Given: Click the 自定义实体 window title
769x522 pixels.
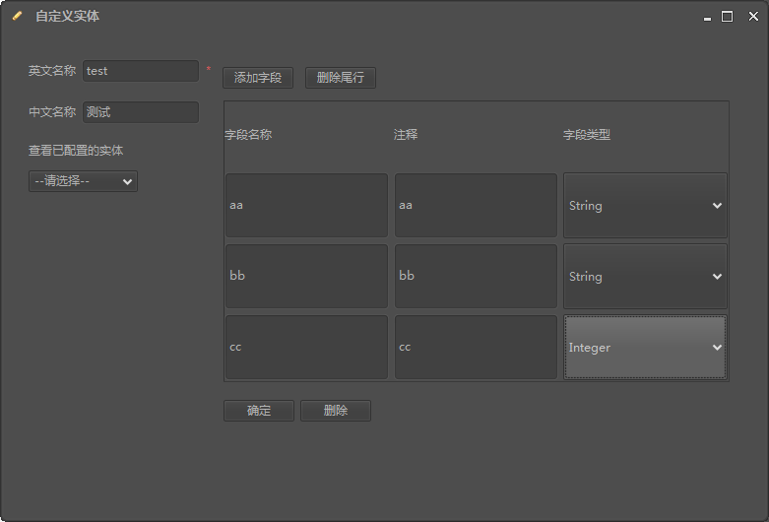Looking at the screenshot, I should coord(67,16).
